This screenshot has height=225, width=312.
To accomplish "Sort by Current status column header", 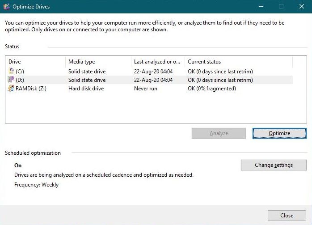I will 238,62.
